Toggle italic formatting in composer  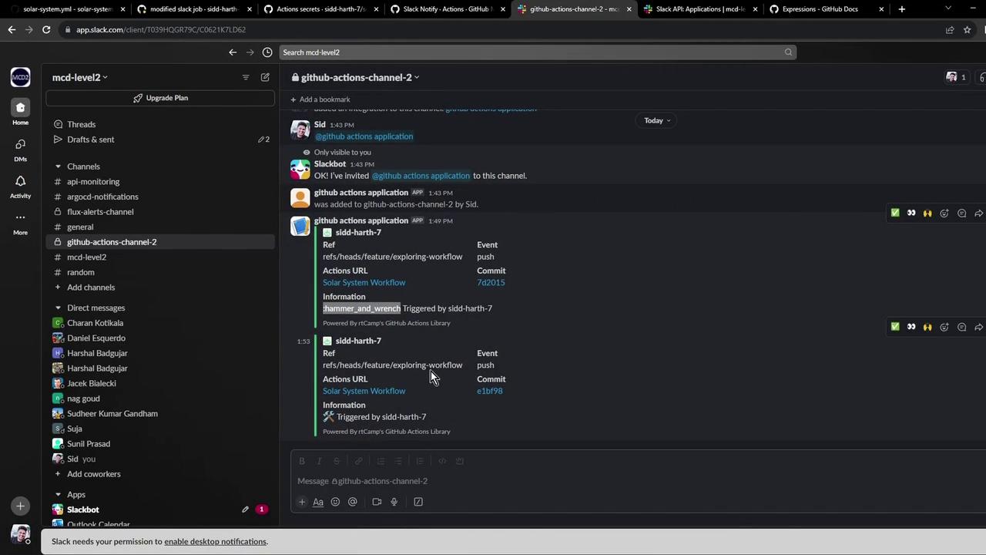319,461
